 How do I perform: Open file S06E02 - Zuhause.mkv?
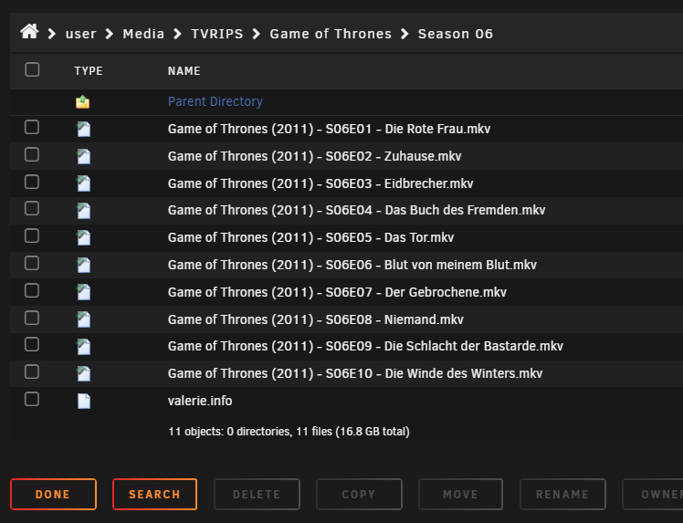tap(314, 156)
